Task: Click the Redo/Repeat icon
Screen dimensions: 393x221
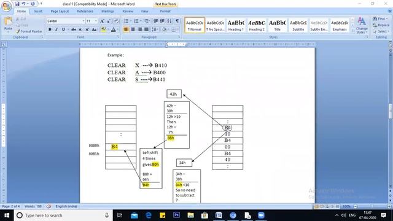Action: 33,4
